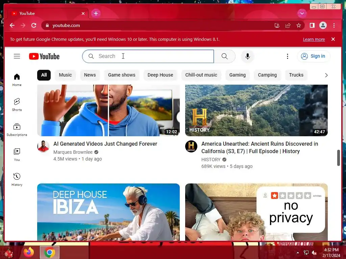
Task: Click the Learn more link
Action: pyautogui.click(x=314, y=39)
